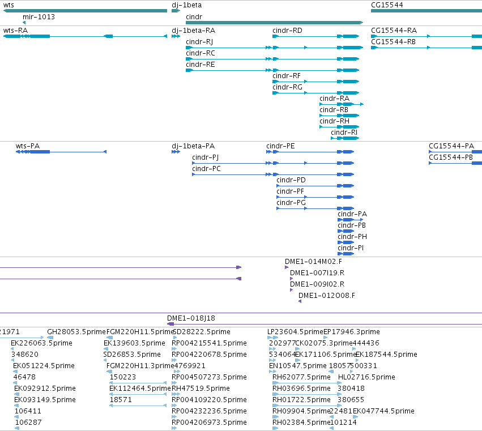Viewport: 482px width, 431px height.
Task: Select EK139603.5prime EST label
Action: coord(134,343)
